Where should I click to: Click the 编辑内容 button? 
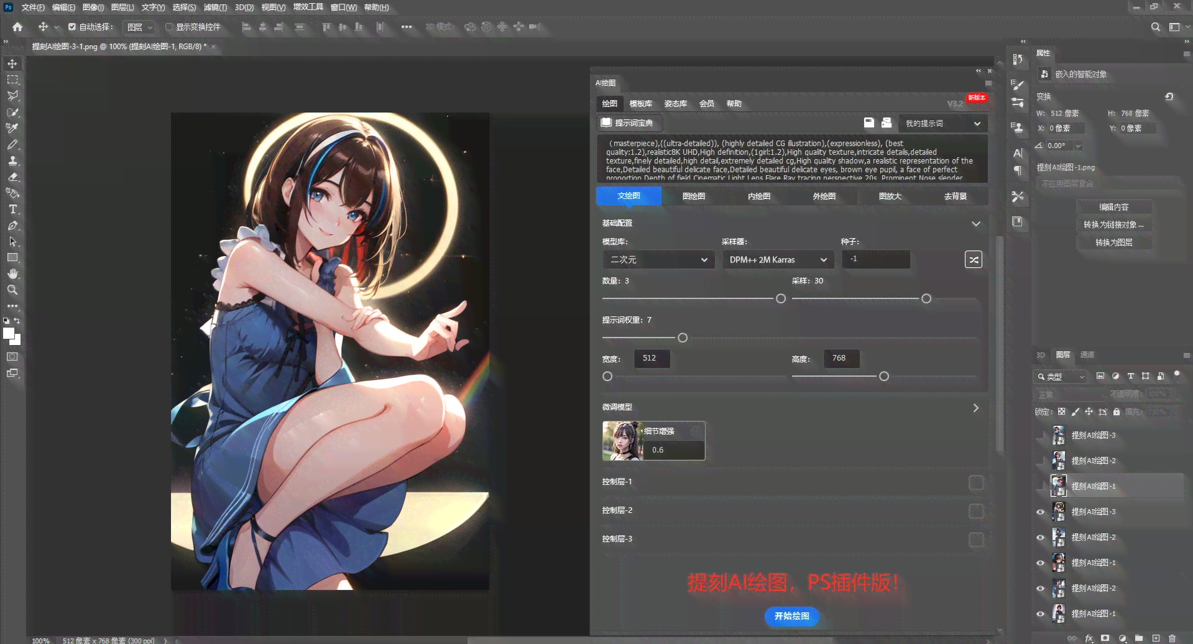coord(1113,207)
